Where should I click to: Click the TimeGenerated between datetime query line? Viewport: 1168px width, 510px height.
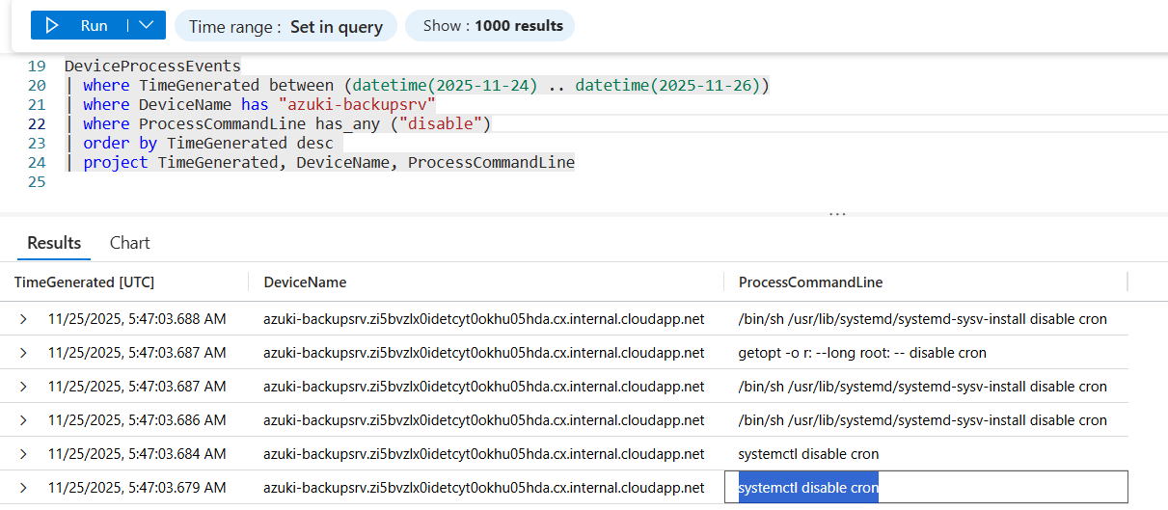418,86
